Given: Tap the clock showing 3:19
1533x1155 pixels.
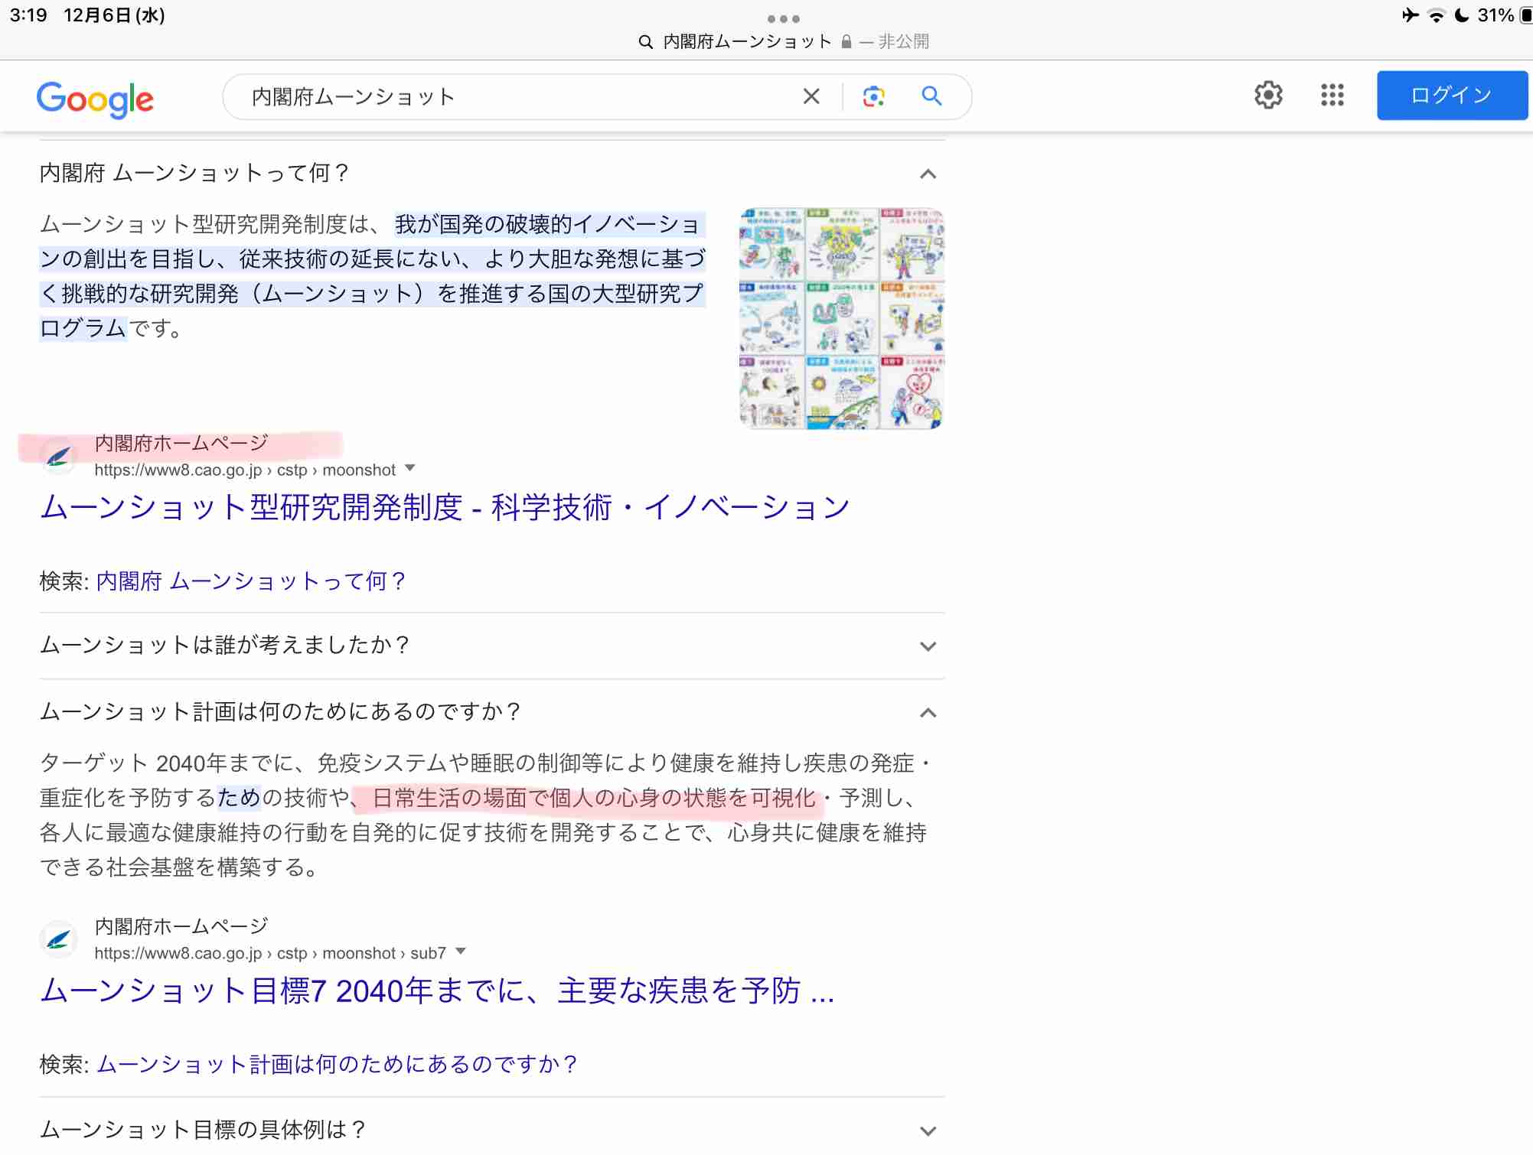Looking at the screenshot, I should click(x=28, y=15).
